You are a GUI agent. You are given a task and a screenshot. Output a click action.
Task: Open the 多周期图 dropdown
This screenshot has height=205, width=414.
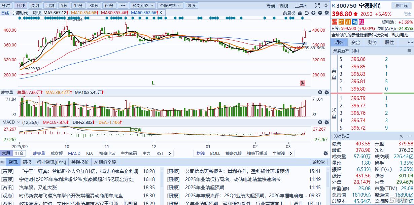tap(143, 6)
